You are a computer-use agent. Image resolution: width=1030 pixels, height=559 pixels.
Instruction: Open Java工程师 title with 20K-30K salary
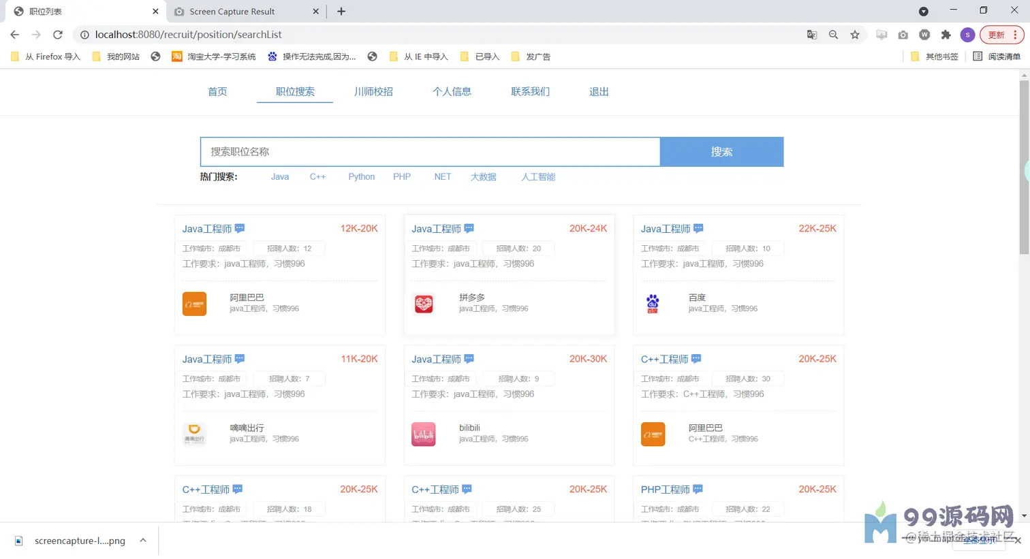point(436,359)
